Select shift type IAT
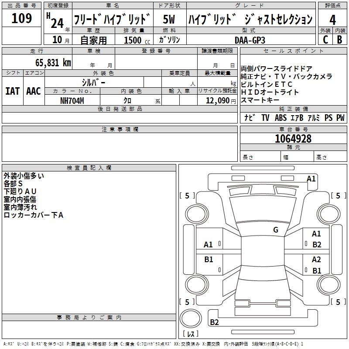The width and height of the screenshot is (349, 349). click(x=13, y=91)
